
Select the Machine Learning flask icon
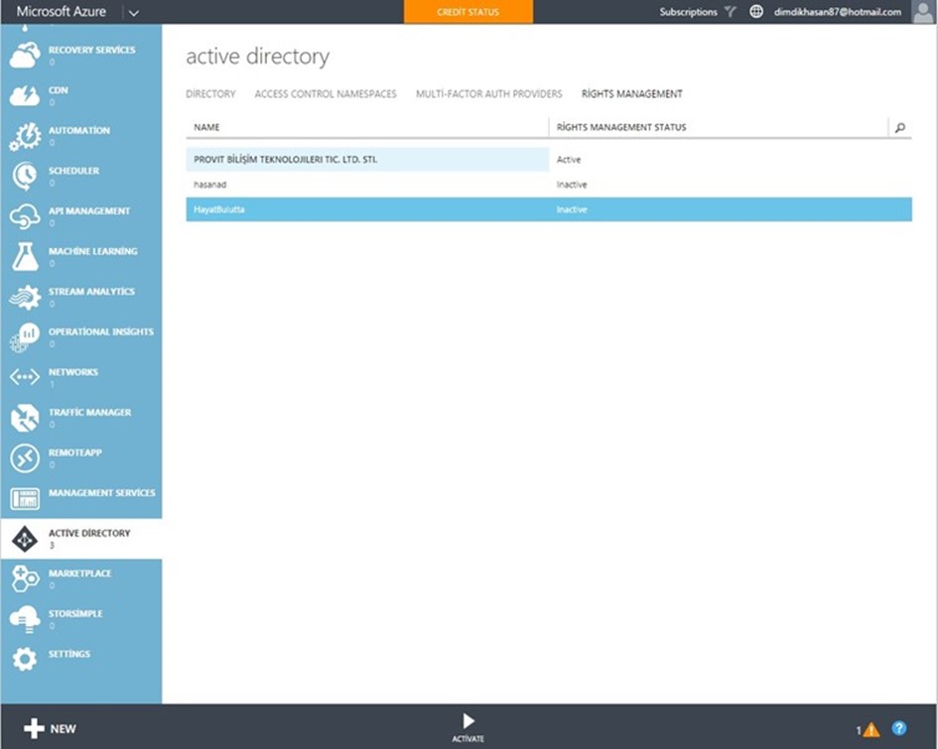[25, 256]
